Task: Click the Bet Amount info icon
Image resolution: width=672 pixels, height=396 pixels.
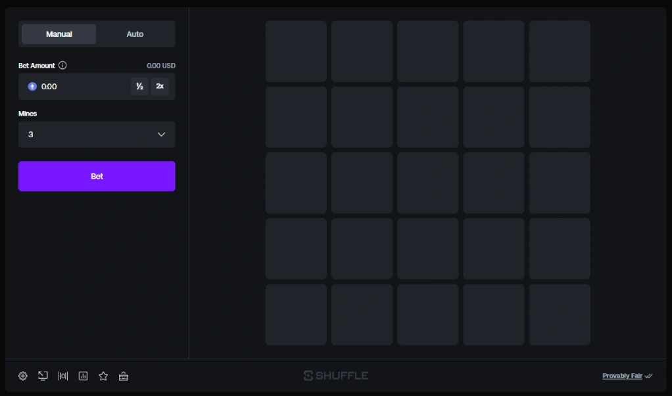Action: tap(62, 66)
